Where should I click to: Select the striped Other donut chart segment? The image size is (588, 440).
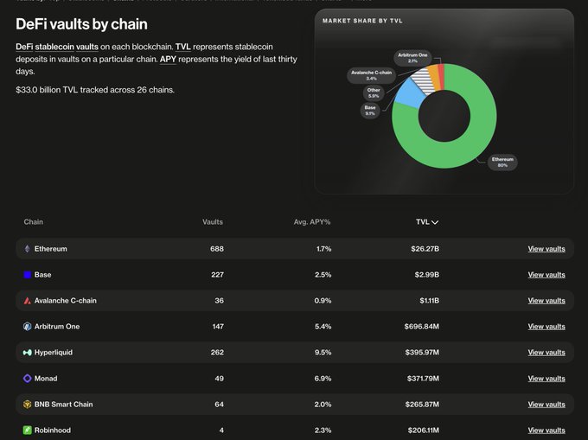423,80
